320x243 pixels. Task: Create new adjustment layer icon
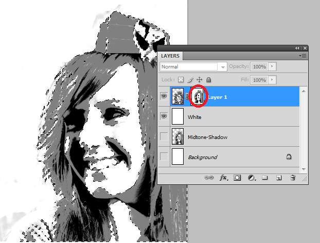(252, 178)
